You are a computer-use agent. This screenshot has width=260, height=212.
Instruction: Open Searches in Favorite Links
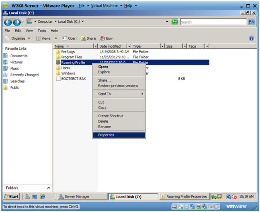[x=17, y=81]
